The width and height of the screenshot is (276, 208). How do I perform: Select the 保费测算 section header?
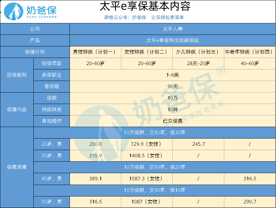[x=17, y=167]
